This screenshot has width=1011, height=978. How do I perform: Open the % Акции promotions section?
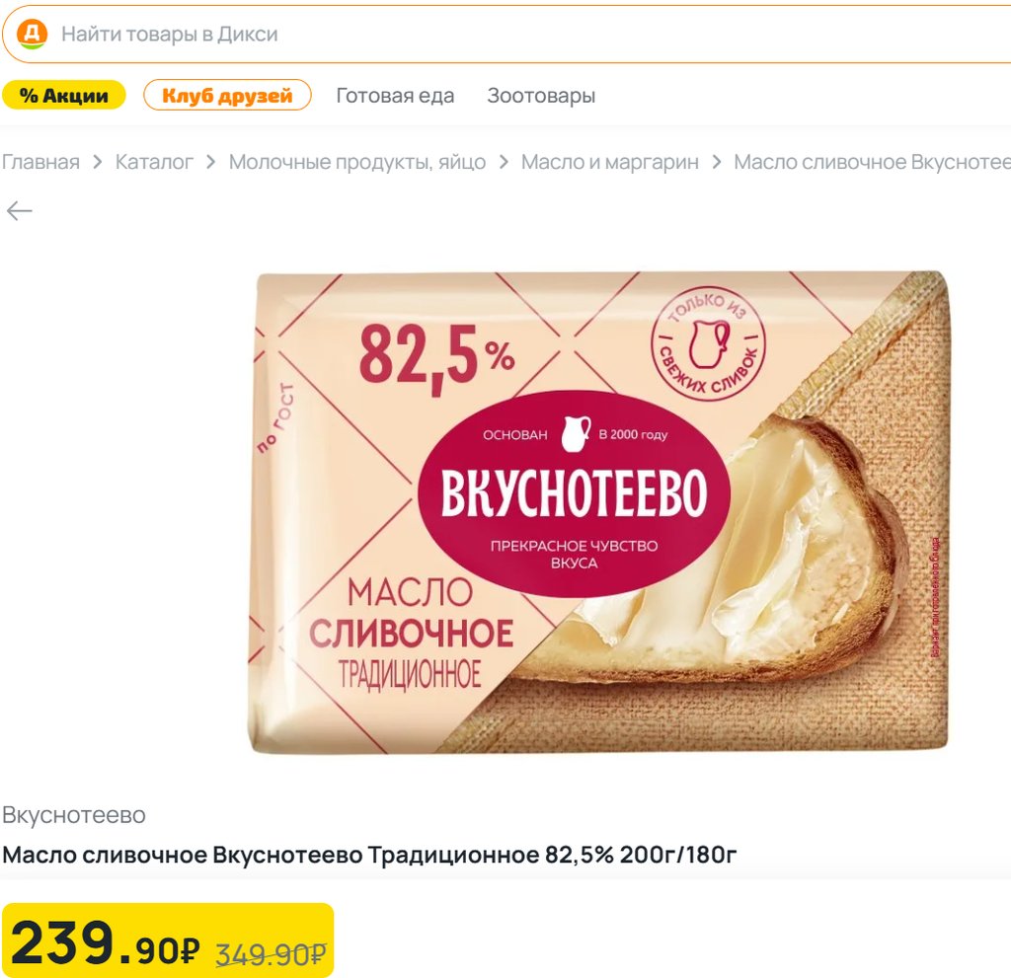point(64,96)
